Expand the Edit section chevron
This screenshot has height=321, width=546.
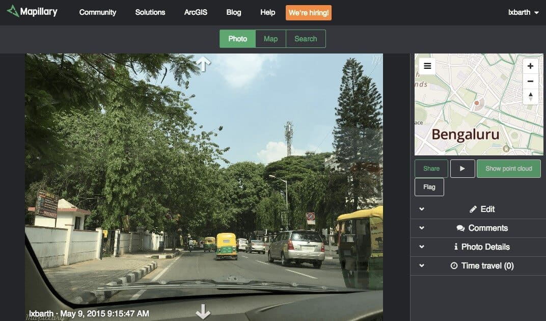[x=422, y=209]
